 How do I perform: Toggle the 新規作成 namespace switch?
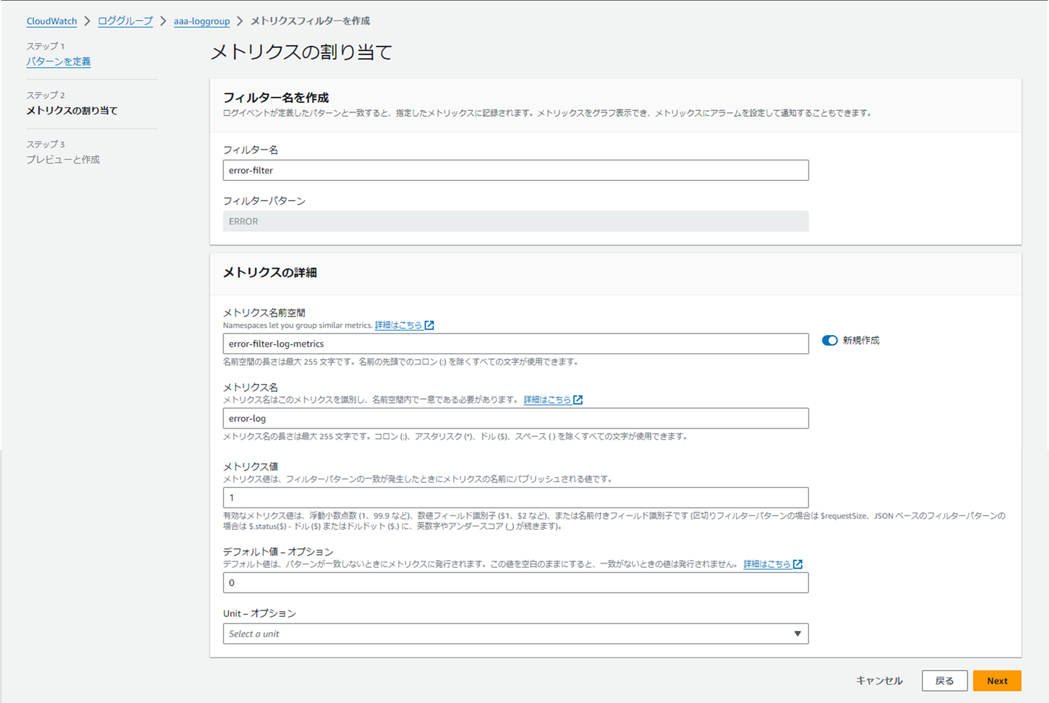pos(830,341)
